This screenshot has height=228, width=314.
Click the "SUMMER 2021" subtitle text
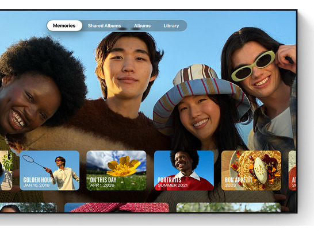coord(173,185)
